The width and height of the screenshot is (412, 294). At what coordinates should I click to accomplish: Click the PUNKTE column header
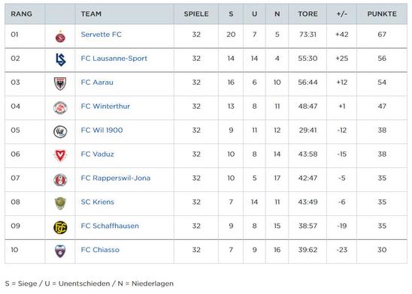[x=382, y=14]
